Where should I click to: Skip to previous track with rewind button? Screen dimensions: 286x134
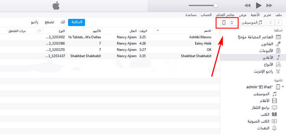click(247, 6)
